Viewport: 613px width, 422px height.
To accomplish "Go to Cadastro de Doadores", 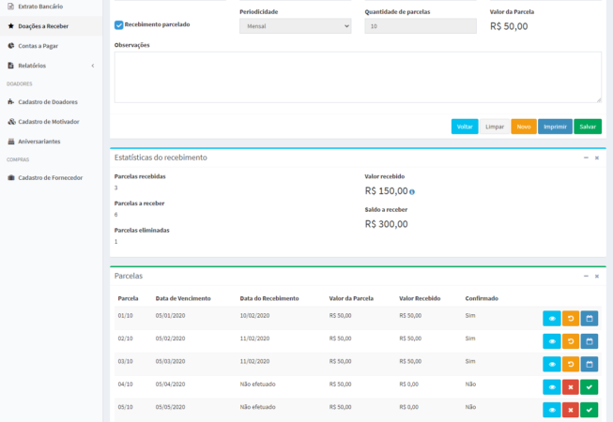I will (47, 101).
